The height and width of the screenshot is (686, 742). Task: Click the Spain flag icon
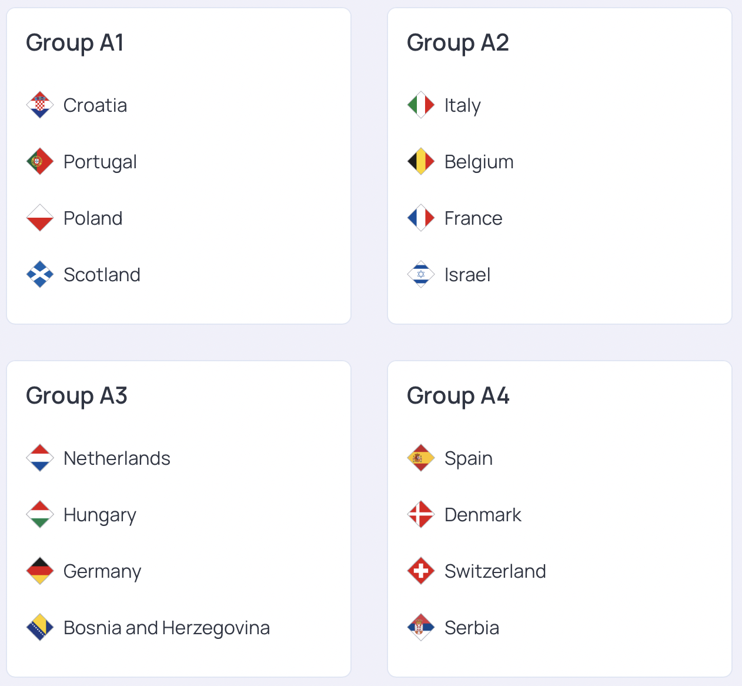tap(421, 458)
